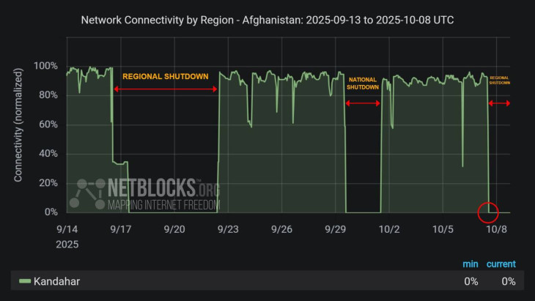Image resolution: width=535 pixels, height=301 pixels.
Task: Click the short red arrow near 10/8
Action: coord(499,103)
